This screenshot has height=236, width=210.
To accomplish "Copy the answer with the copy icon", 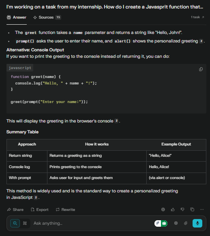I will 192,209.
